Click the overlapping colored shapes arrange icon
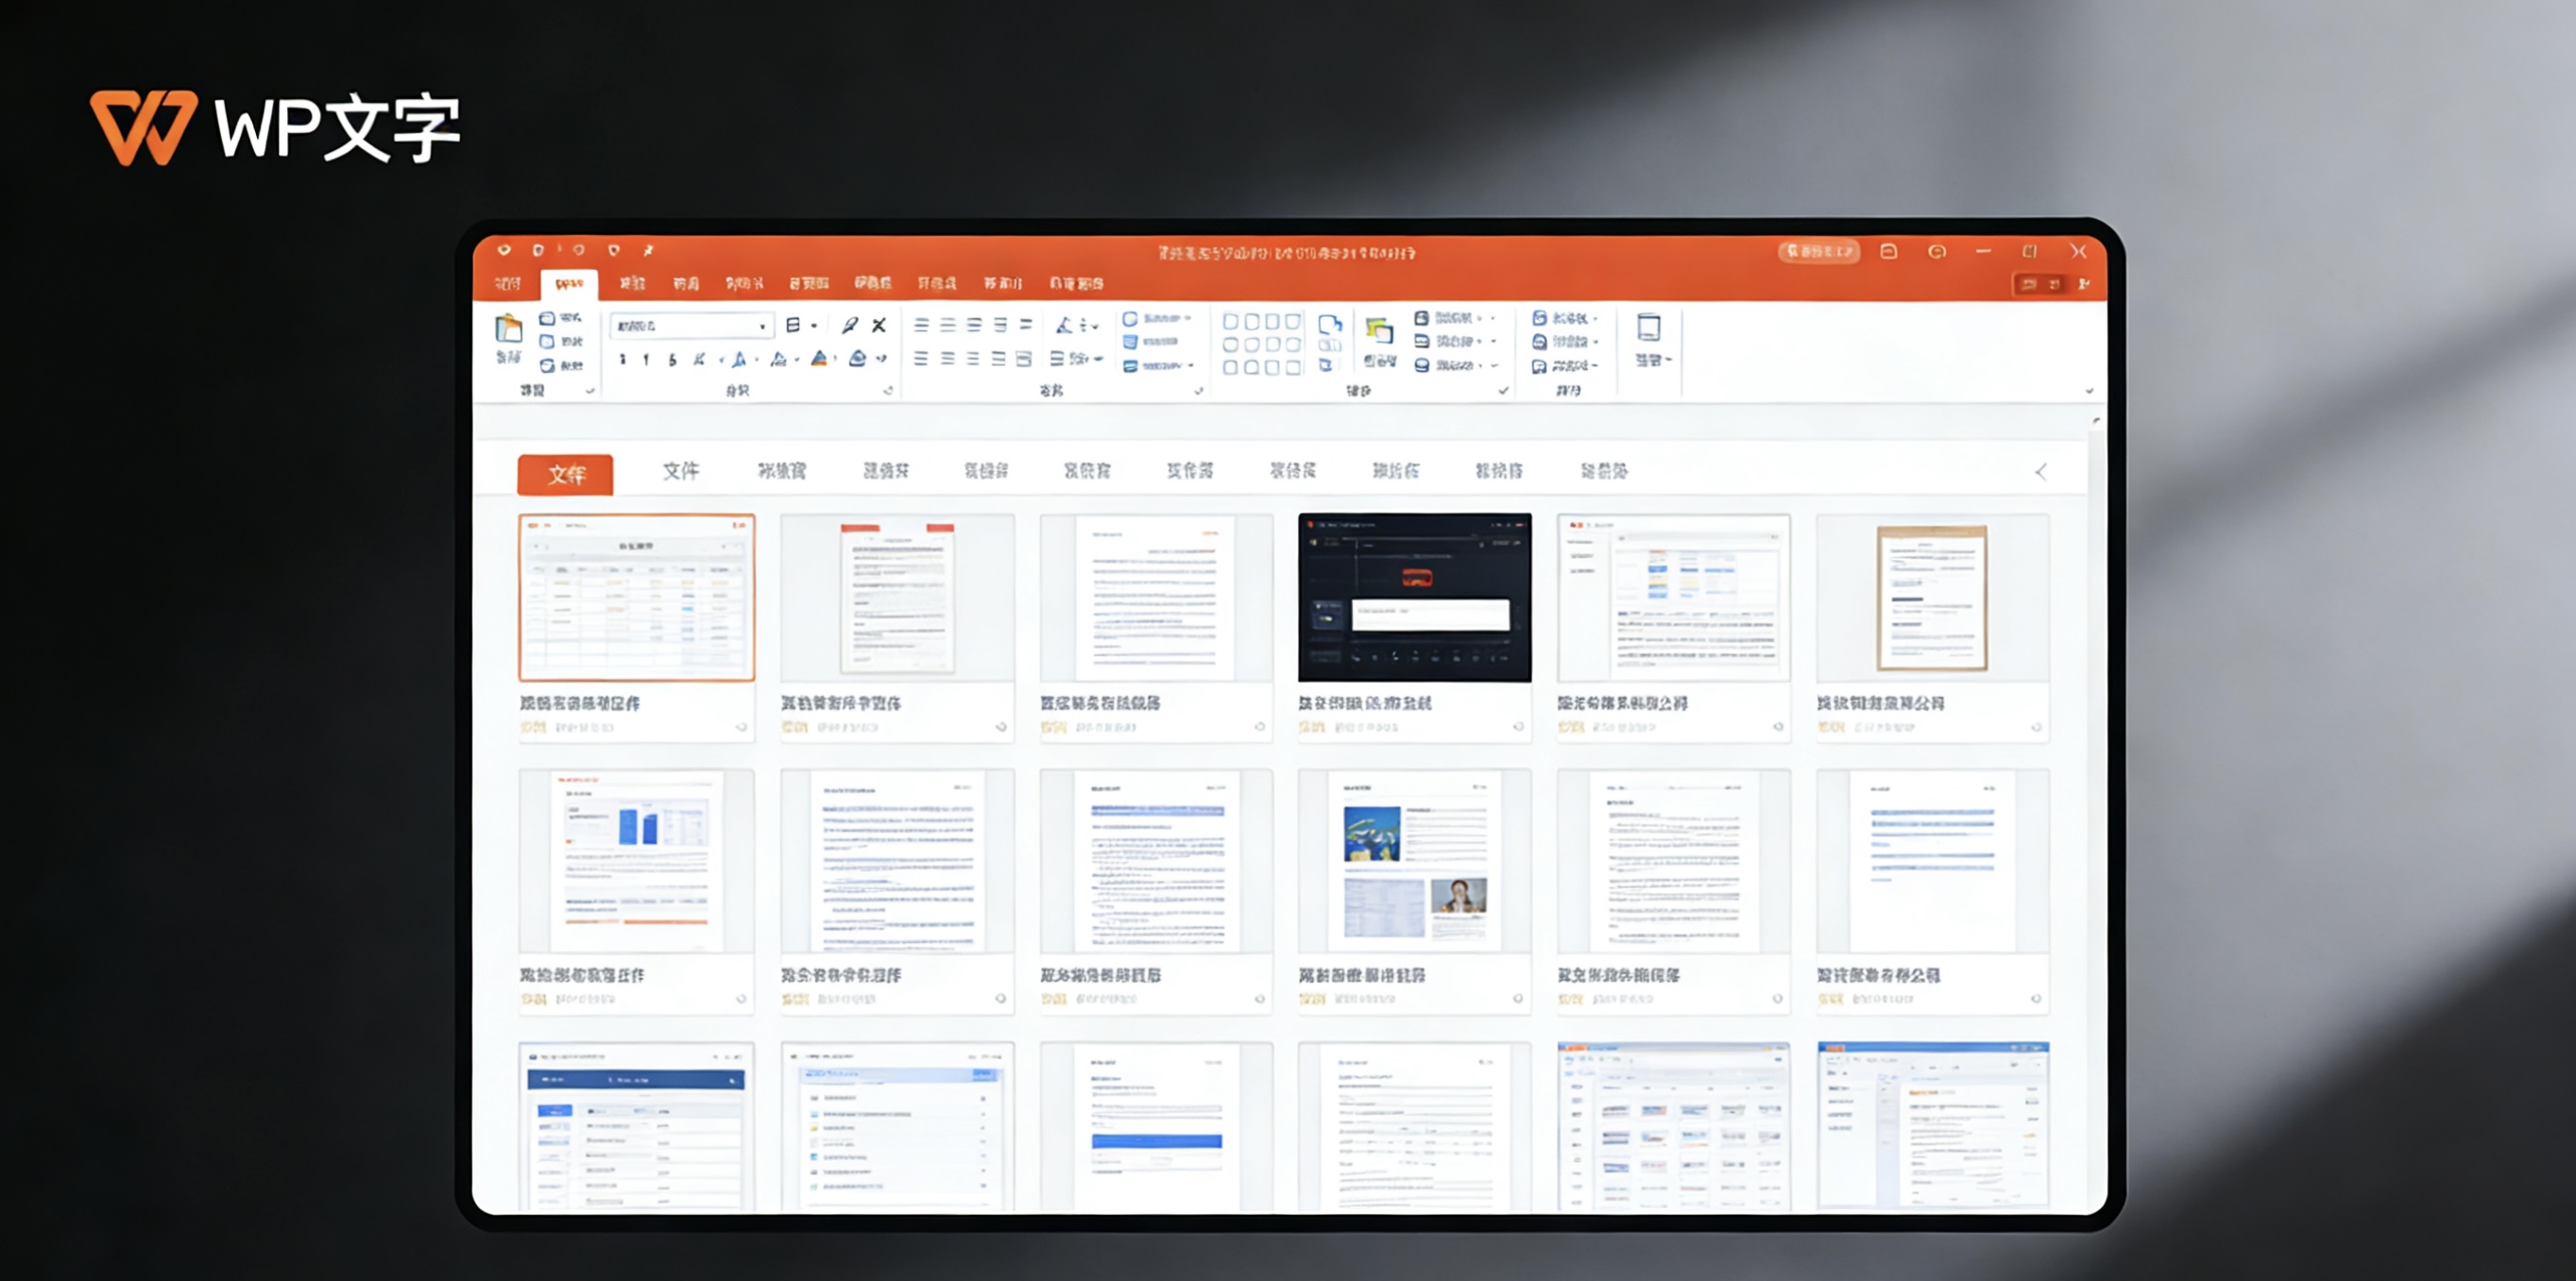 (1379, 330)
